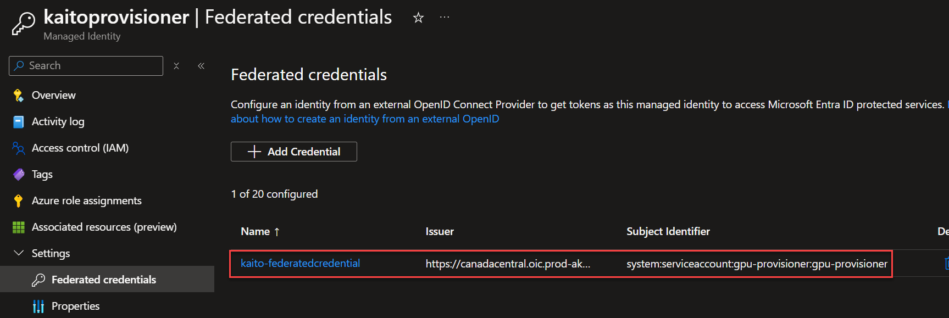Viewport: 949px width, 318px height.
Task: Click the favorite star icon
Action: [418, 18]
